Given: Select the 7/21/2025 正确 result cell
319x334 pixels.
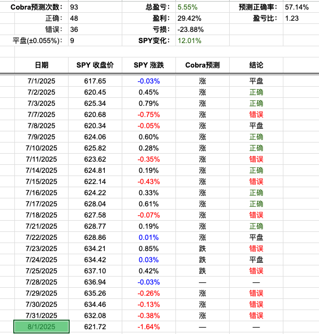Looking at the screenshot, I should 256,226.
